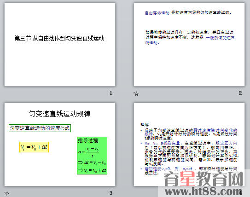Click the 匀变速直线运动的速度公式 label box on slide 3
Screen dimensions: 250x197
pyautogui.click(x=40, y=128)
